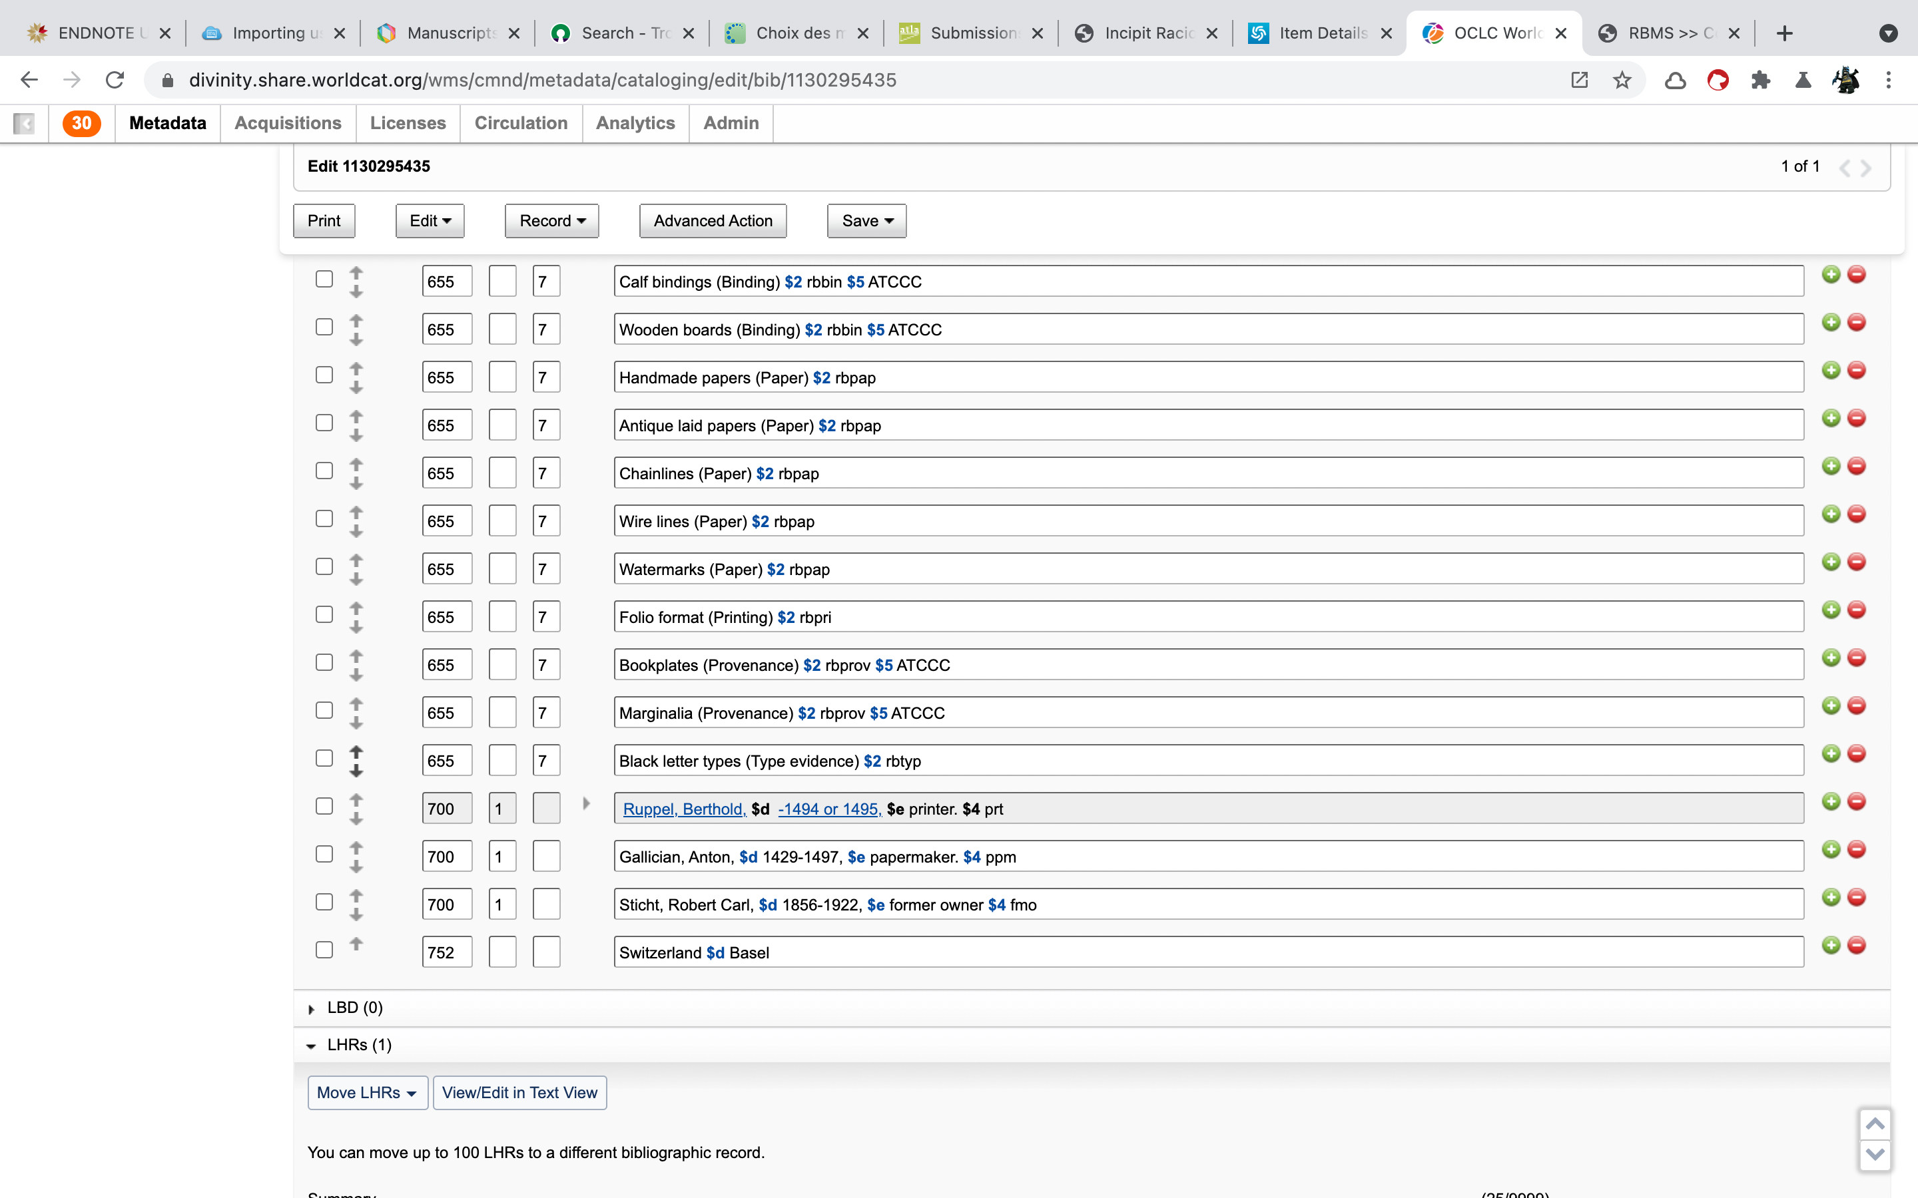Move Black letter types row up

click(x=356, y=750)
